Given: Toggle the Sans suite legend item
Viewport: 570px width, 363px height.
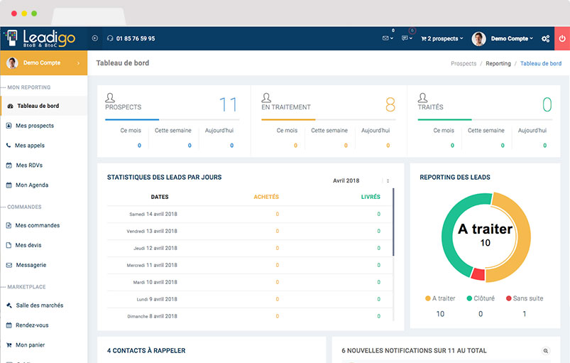Looking at the screenshot, I should tap(524, 298).
